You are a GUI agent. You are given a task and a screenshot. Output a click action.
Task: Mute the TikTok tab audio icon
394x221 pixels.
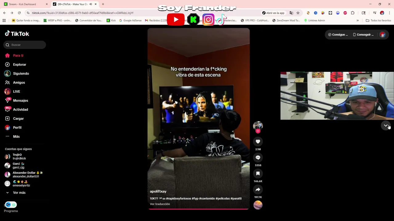click(x=90, y=4)
